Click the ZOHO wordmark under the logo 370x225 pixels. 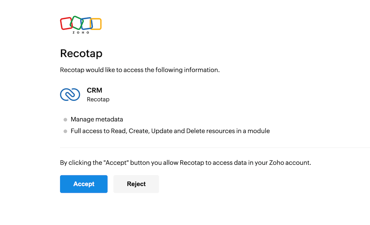[x=81, y=32]
